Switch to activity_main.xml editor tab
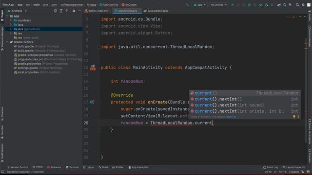The height and width of the screenshot is (175, 312). [x=97, y=11]
